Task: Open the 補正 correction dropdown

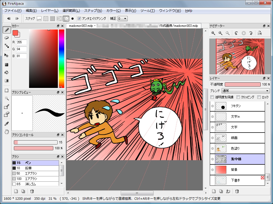Action: pos(123,19)
